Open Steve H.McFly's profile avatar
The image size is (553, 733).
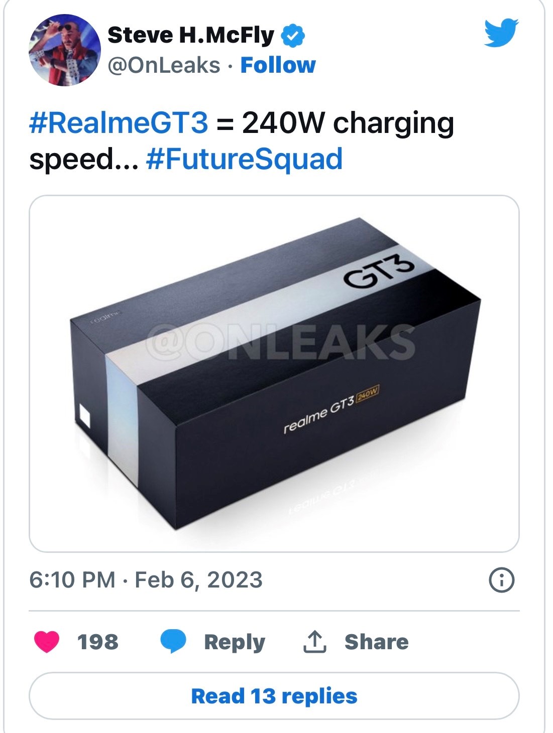click(65, 50)
